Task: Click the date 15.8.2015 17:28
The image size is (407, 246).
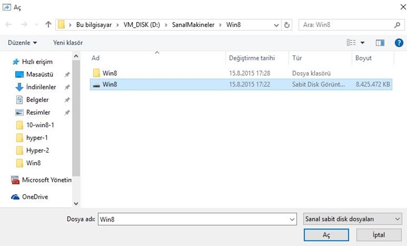Action: pyautogui.click(x=249, y=73)
